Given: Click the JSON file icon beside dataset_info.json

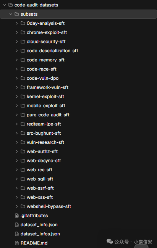Looking at the screenshot, I should [17, 225].
